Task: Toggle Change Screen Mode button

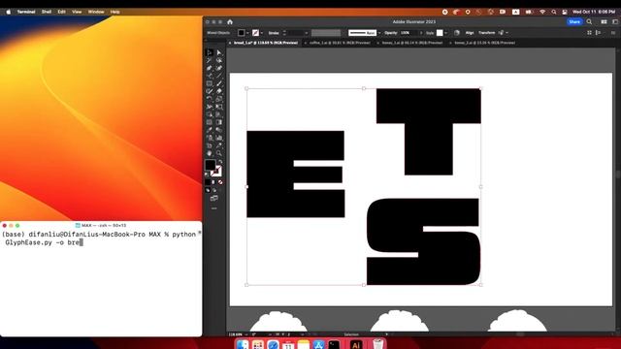Action: [x=213, y=198]
